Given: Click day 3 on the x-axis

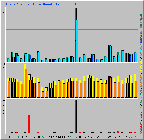Looking at the screenshot, I should click(18, 137).
